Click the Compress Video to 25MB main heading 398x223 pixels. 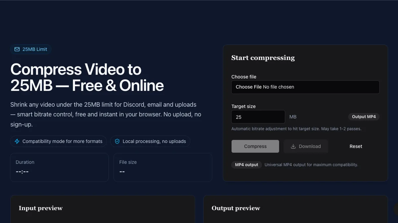[87, 78]
